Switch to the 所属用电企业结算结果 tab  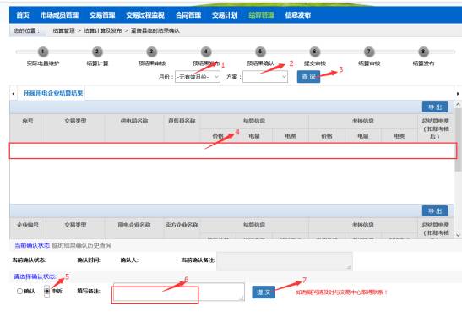(53, 93)
